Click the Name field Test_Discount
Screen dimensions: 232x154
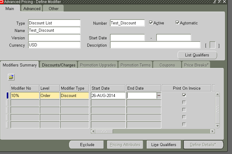tap(54, 30)
